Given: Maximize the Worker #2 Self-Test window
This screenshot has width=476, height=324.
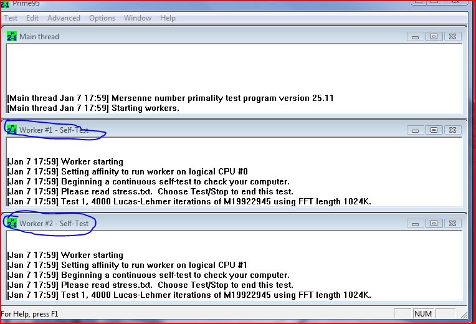Looking at the screenshot, I should (434, 224).
